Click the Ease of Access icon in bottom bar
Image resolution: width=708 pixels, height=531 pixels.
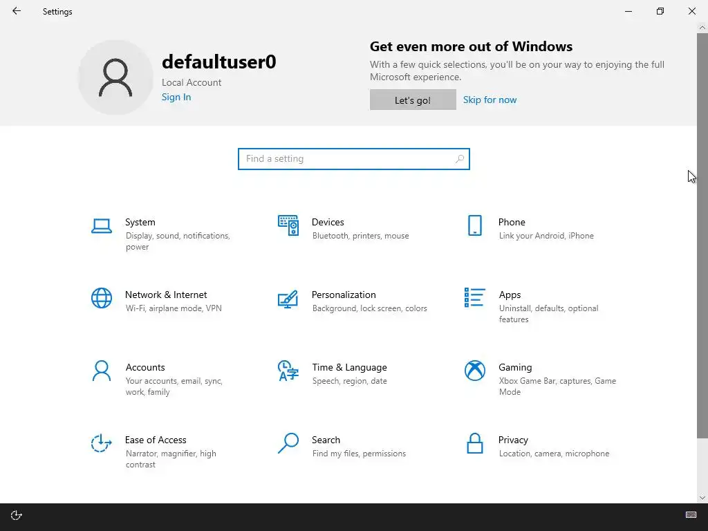pyautogui.click(x=17, y=515)
